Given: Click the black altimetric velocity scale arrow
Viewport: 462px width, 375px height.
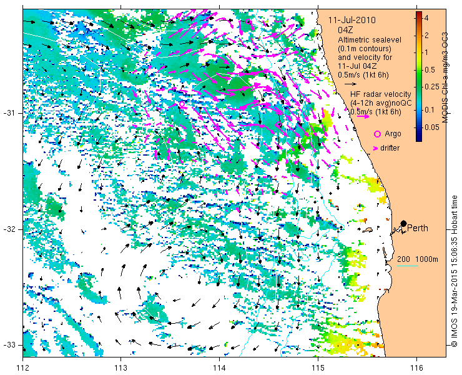Looking at the screenshot, I should click(x=350, y=84).
